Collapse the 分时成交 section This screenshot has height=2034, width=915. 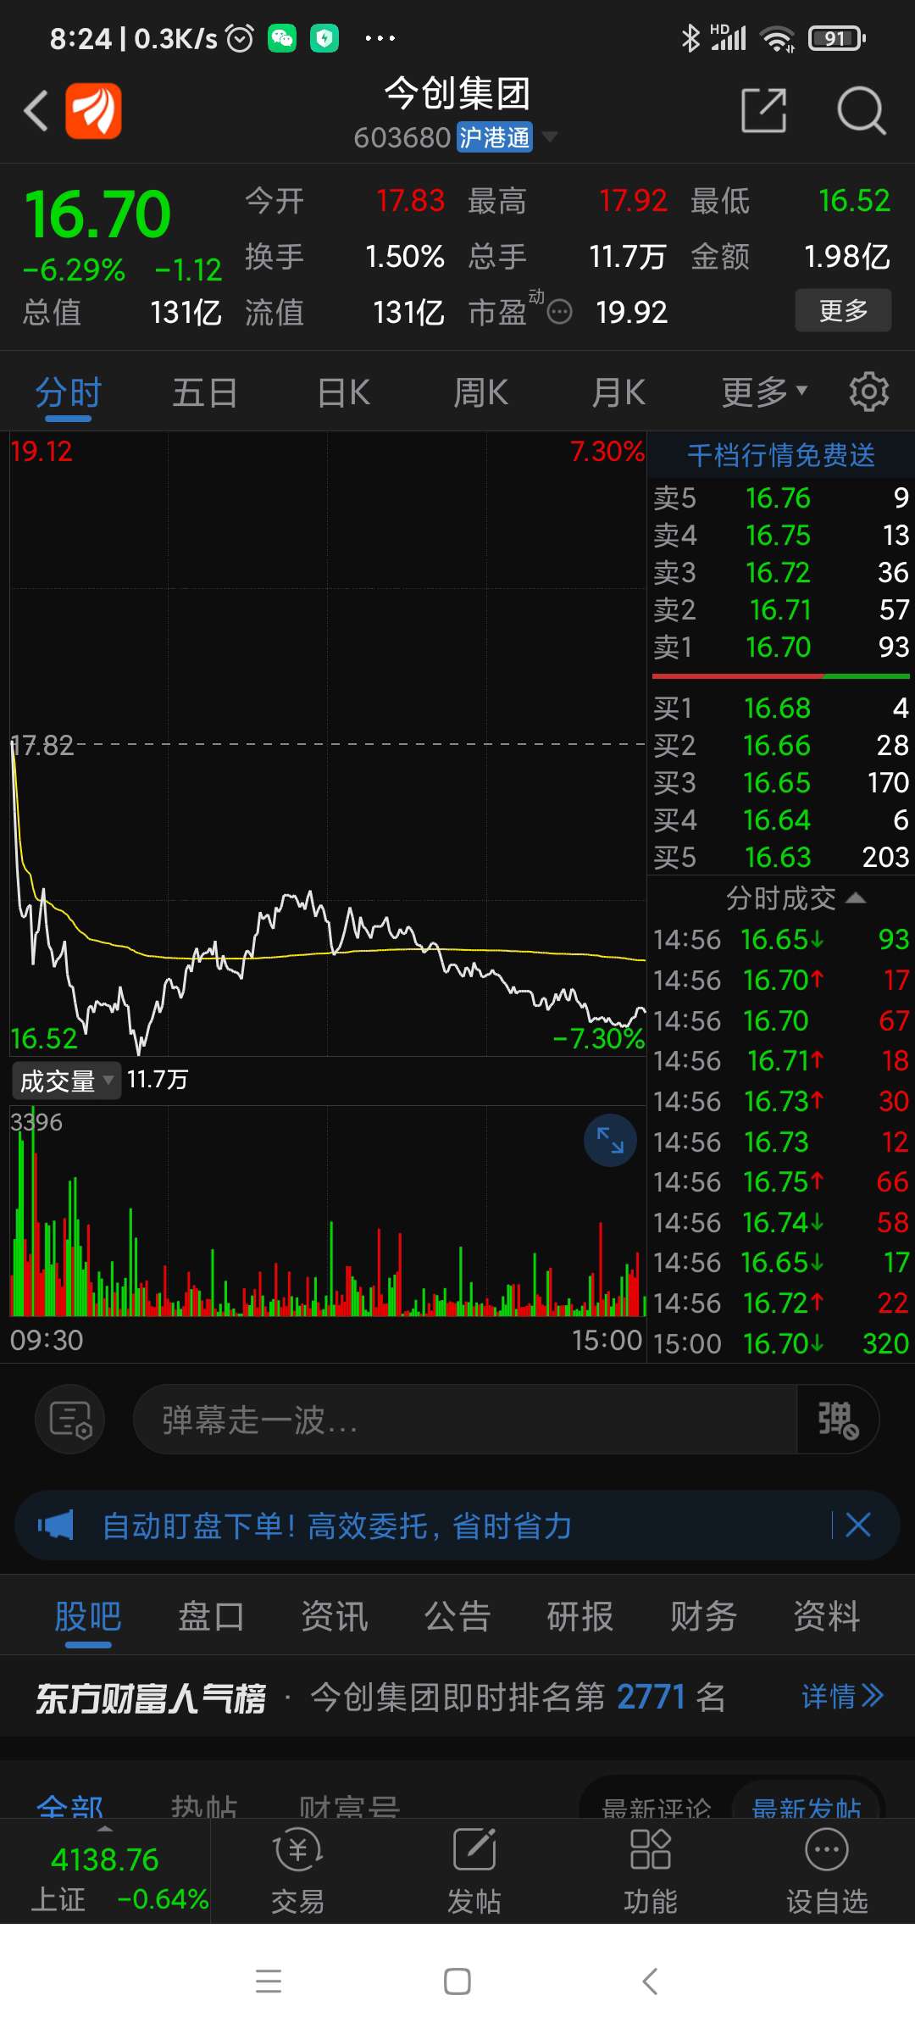tap(796, 898)
